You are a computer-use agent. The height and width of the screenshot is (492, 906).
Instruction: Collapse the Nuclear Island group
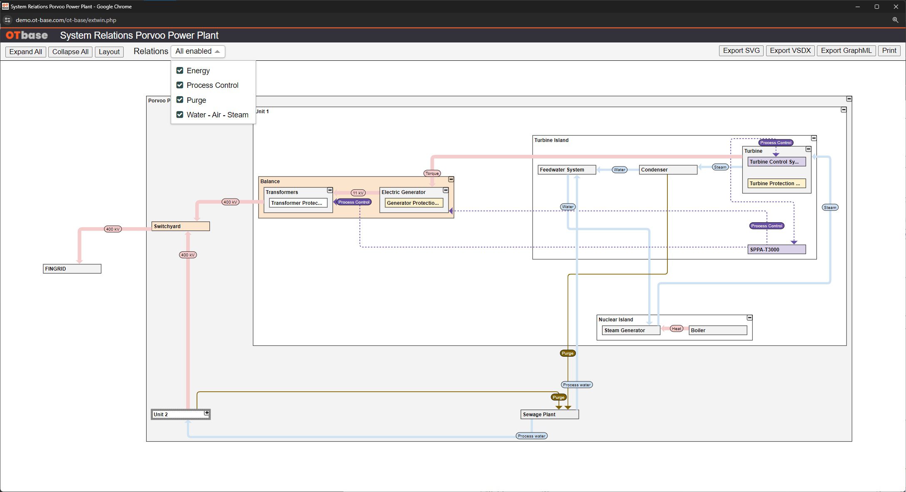749,318
